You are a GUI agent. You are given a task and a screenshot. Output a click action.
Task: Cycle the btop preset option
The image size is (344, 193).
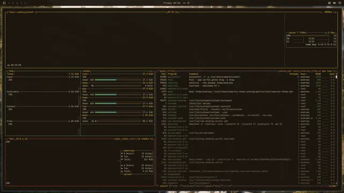coord(31,12)
